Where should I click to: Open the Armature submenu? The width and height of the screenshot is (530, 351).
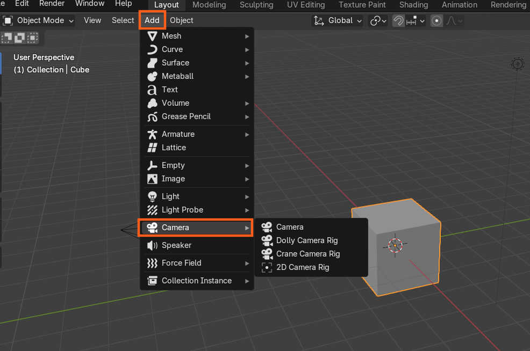tap(197, 134)
